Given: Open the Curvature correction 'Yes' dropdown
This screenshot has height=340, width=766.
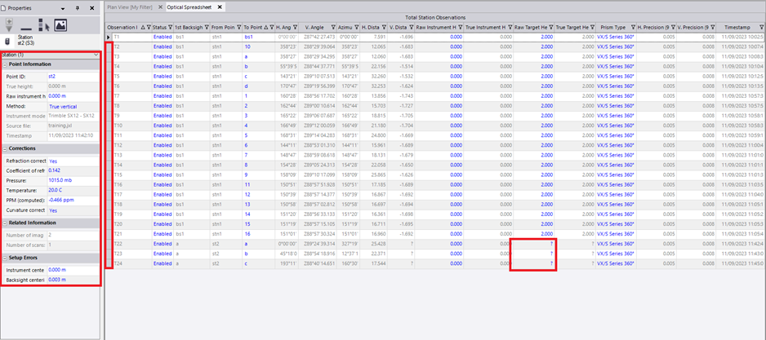Looking at the screenshot, I should [73, 210].
